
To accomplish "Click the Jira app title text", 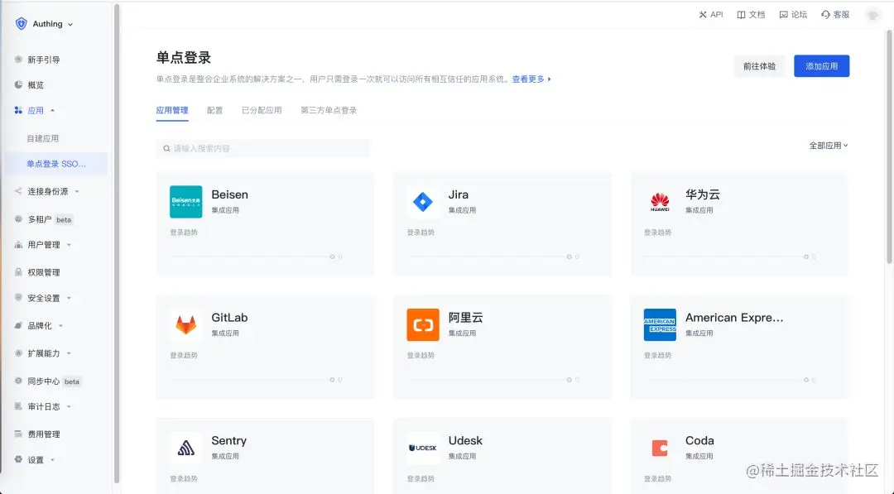I will pyautogui.click(x=459, y=194).
